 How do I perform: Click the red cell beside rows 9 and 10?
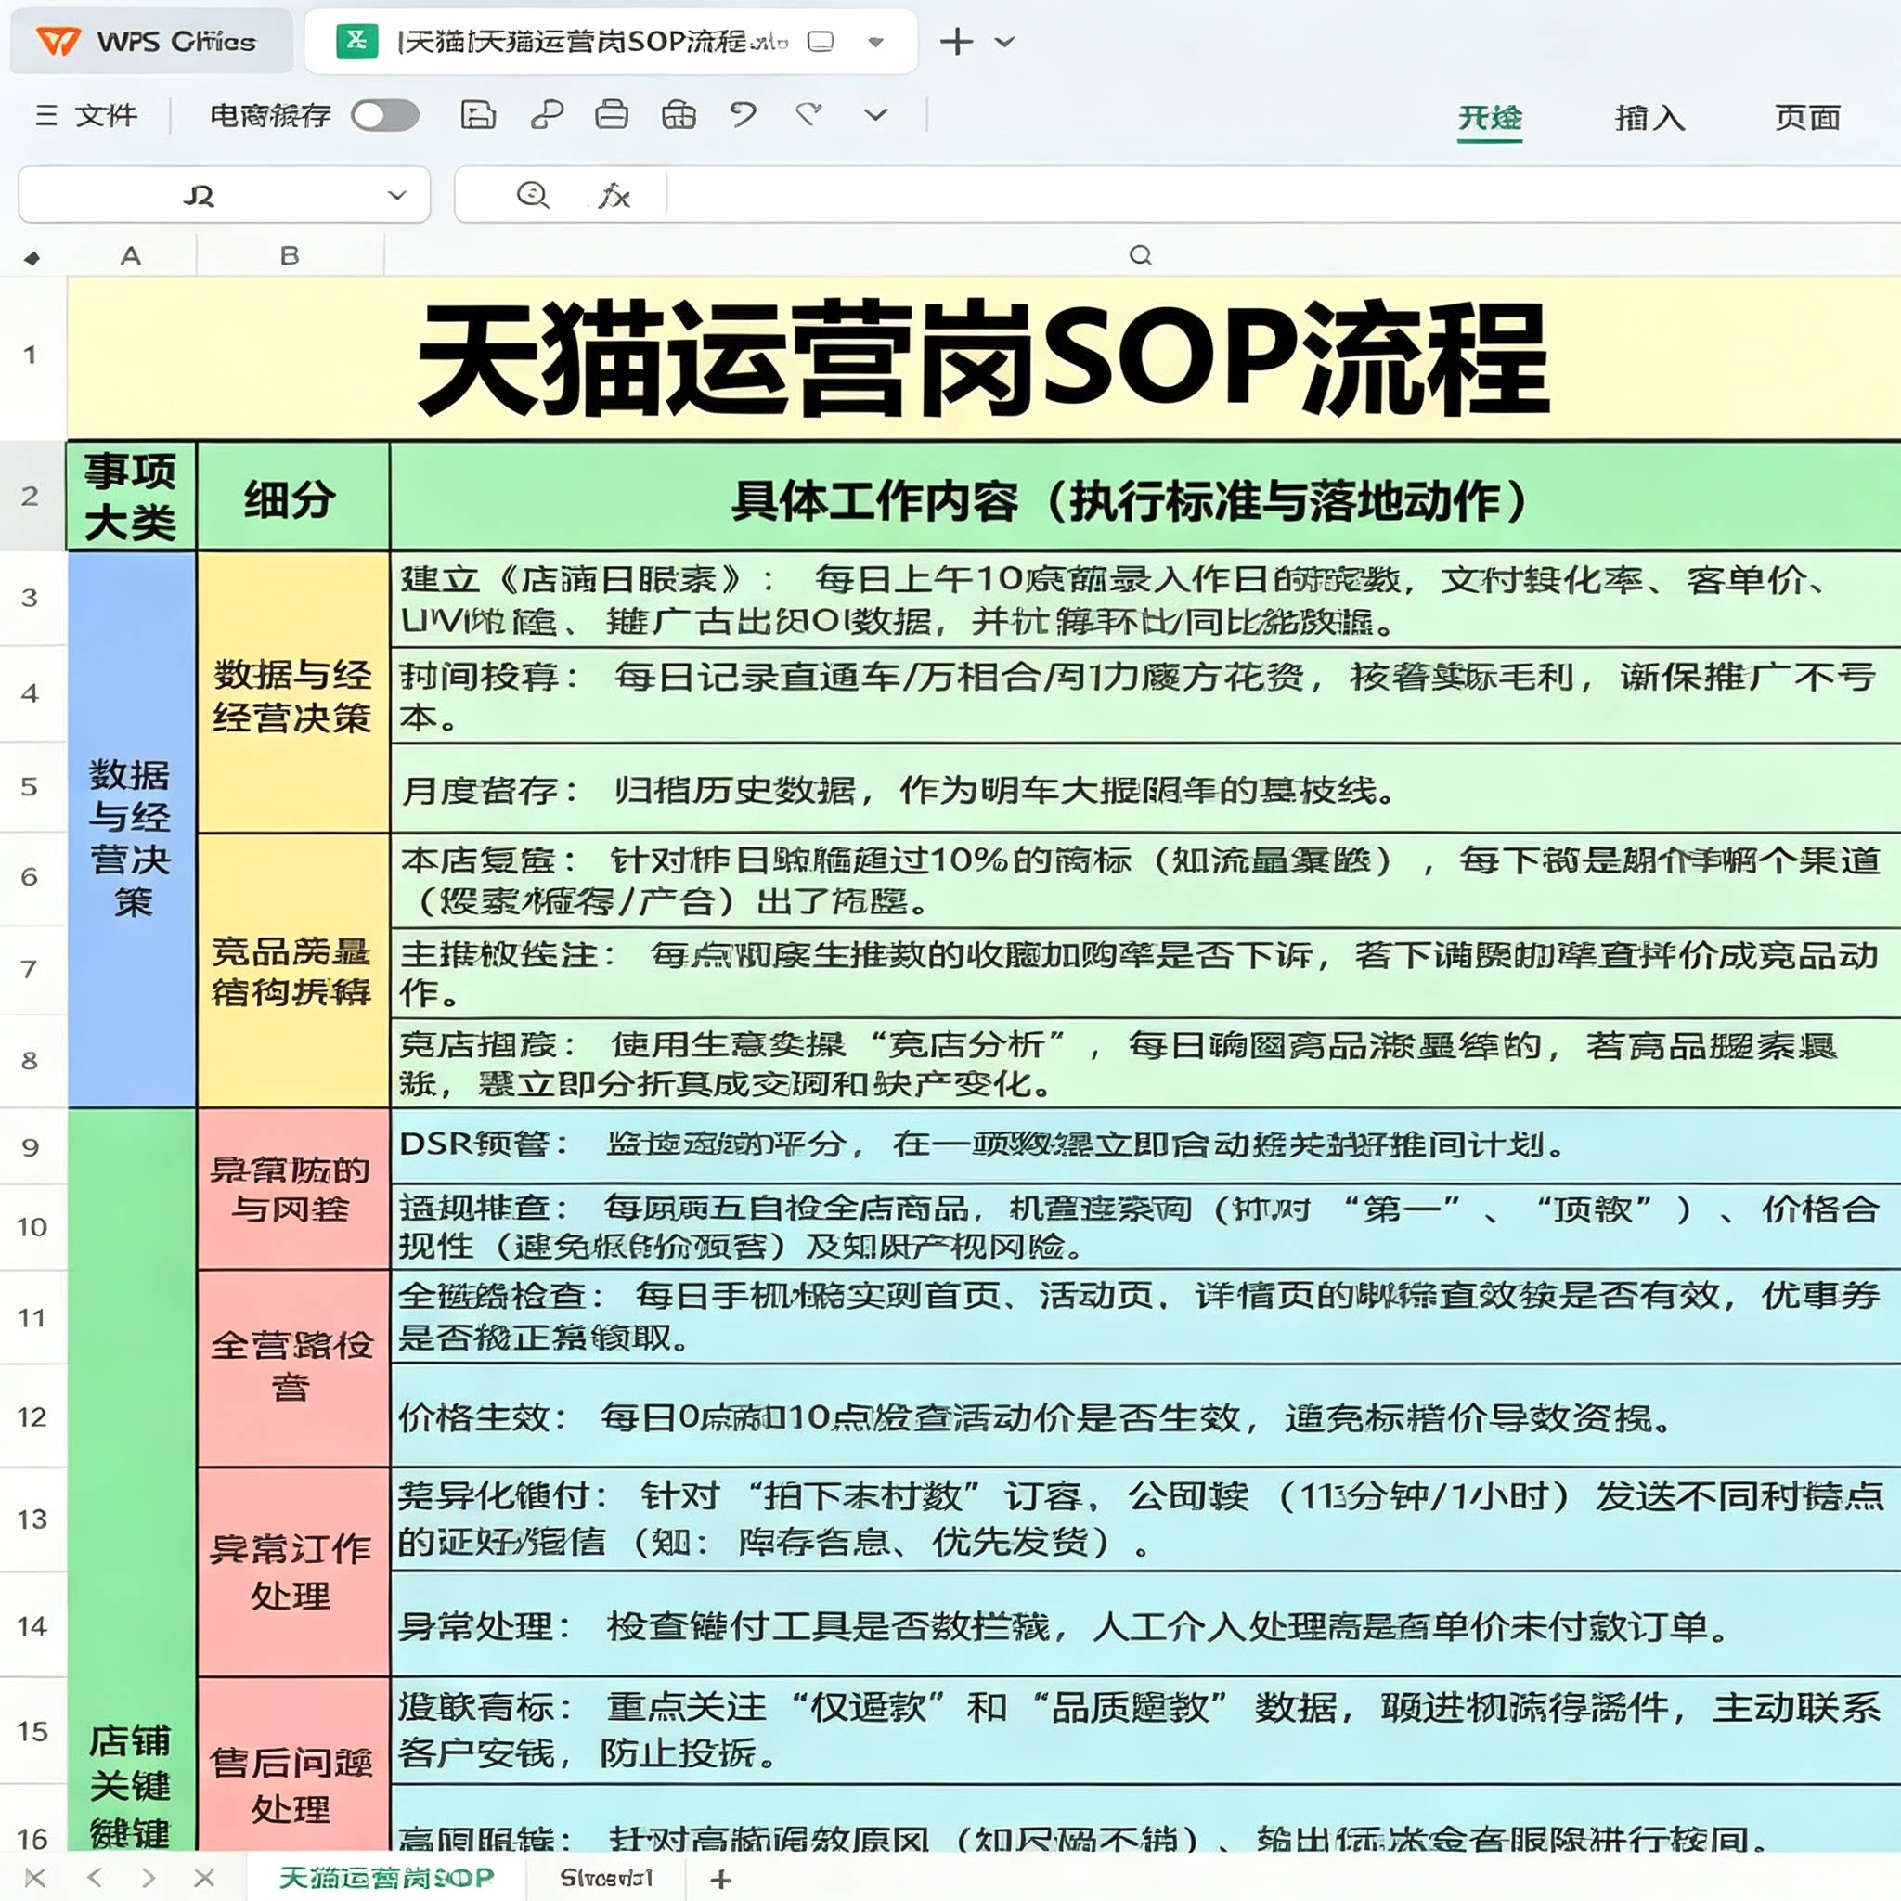coord(292,1189)
